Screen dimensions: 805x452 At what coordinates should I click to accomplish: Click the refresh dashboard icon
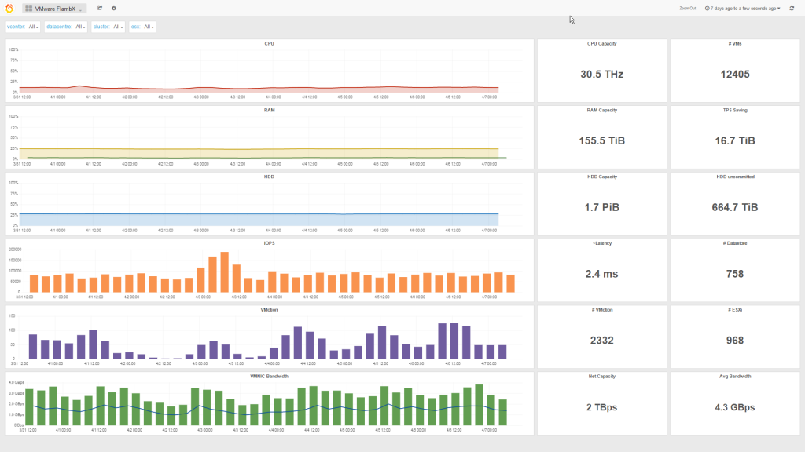792,8
